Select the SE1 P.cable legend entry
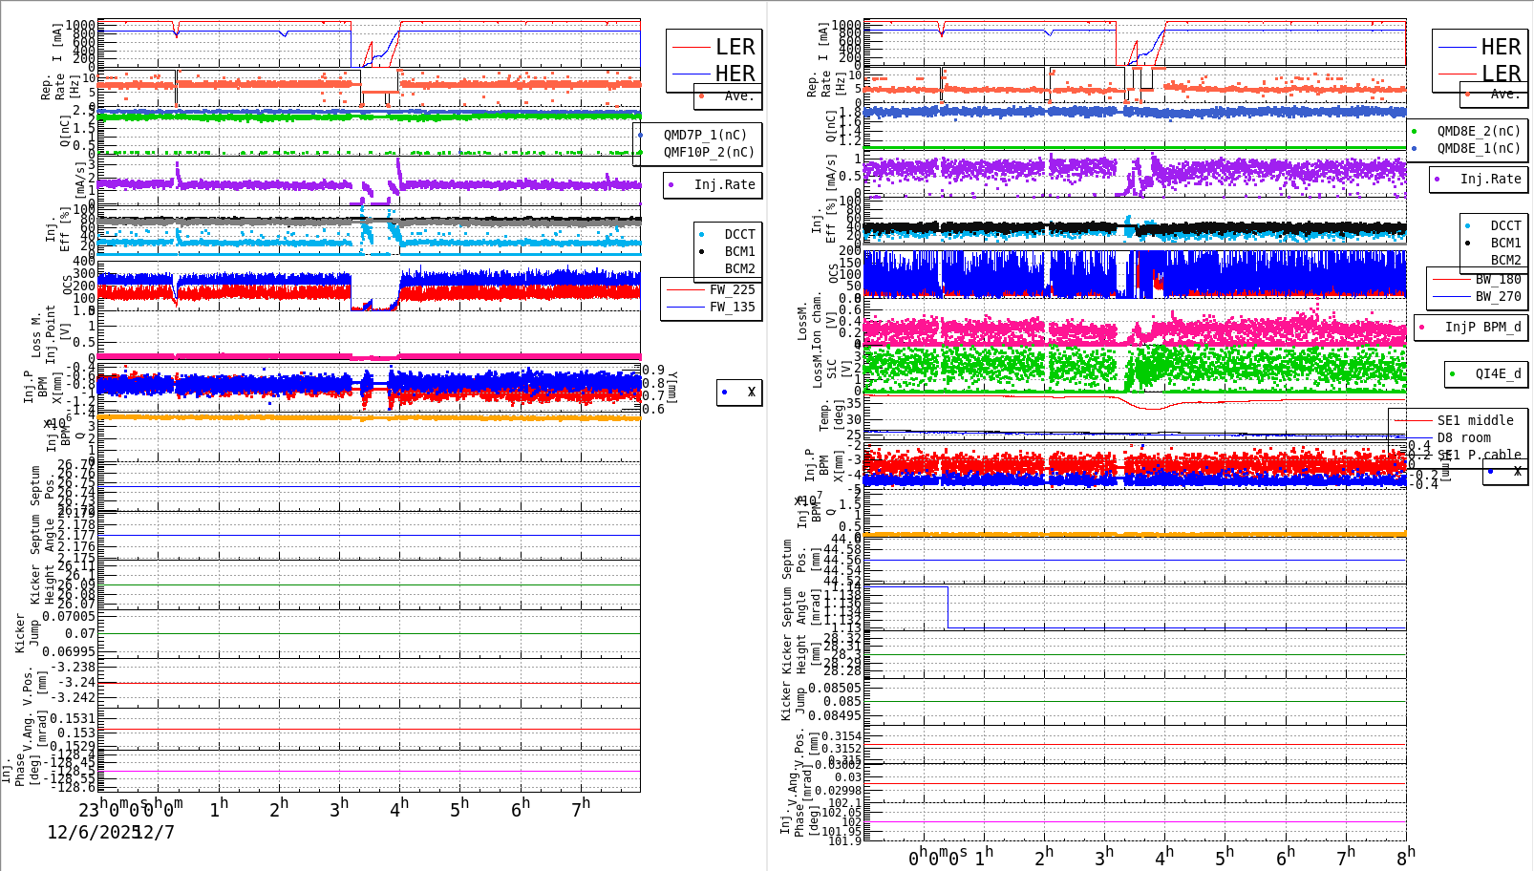1534x871 pixels. pos(1479,455)
